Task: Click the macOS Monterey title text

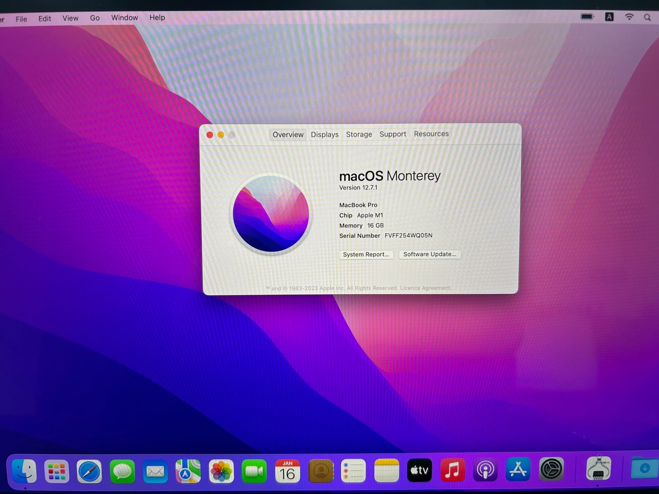Action: click(x=390, y=176)
